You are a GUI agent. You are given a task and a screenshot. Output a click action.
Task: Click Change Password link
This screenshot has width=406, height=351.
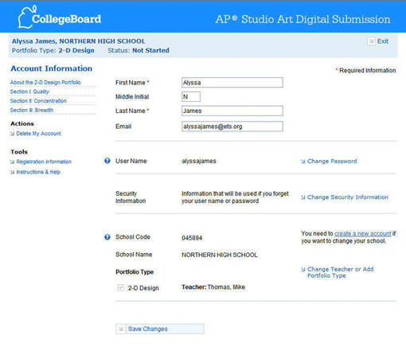coord(332,161)
